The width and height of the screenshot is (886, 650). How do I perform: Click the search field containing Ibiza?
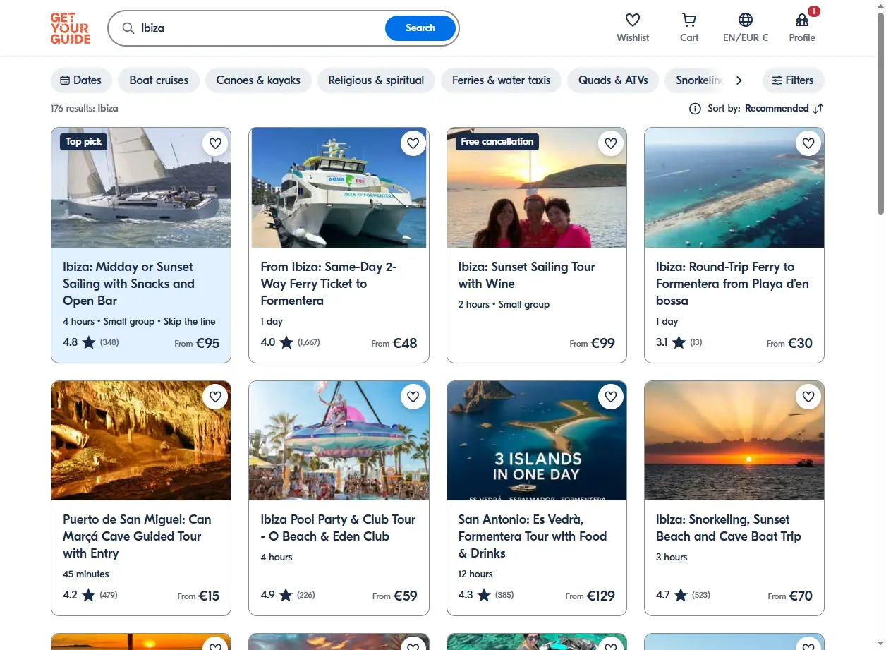(x=261, y=28)
